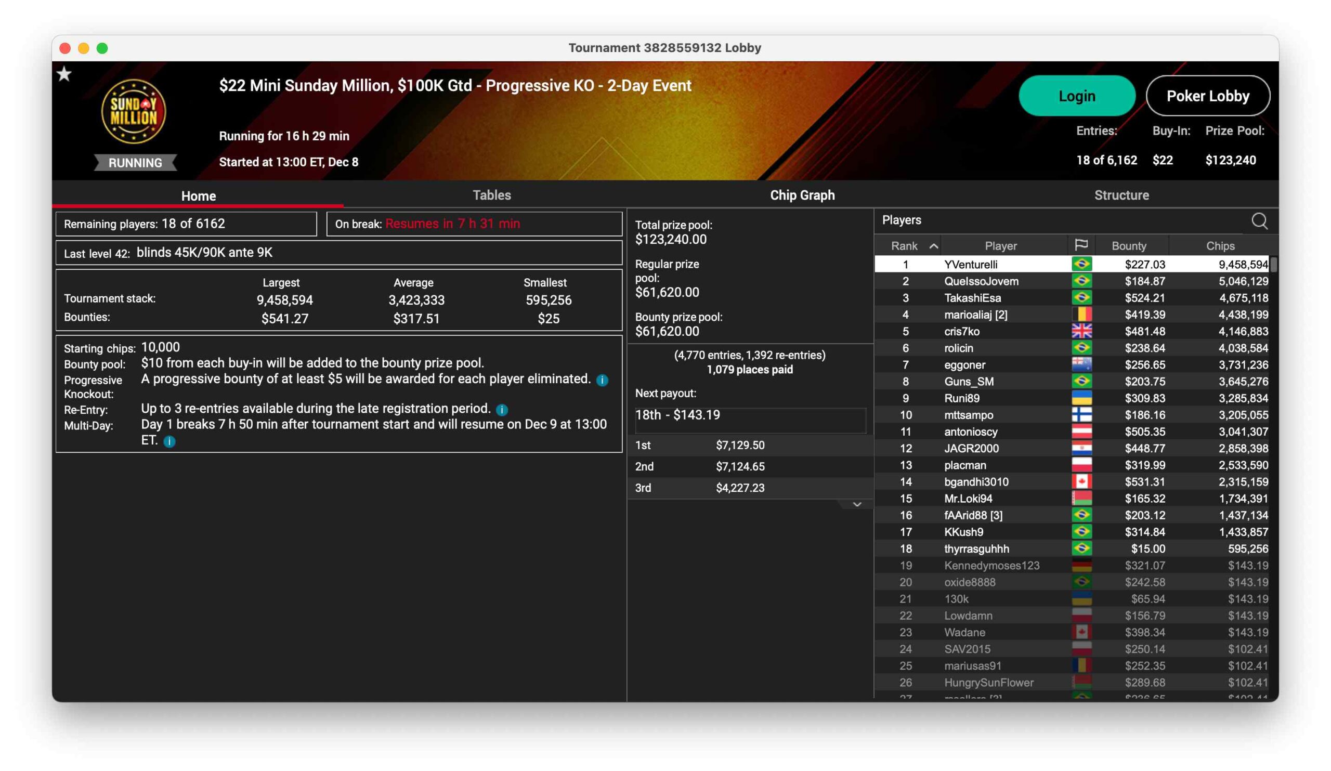
Task: Select rolicin player row
Action: (x=1071, y=347)
